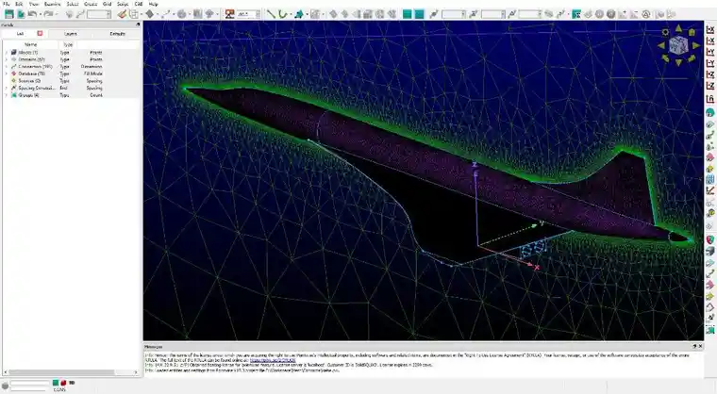Screen dimensions: 717x394
Task: Select the green straight line connector tool
Action: click(x=271, y=14)
